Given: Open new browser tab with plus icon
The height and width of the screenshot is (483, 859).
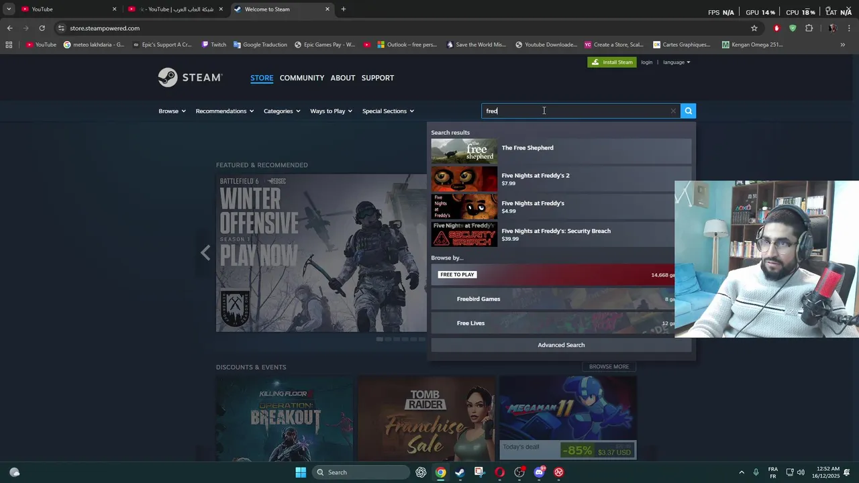Looking at the screenshot, I should pos(343,9).
